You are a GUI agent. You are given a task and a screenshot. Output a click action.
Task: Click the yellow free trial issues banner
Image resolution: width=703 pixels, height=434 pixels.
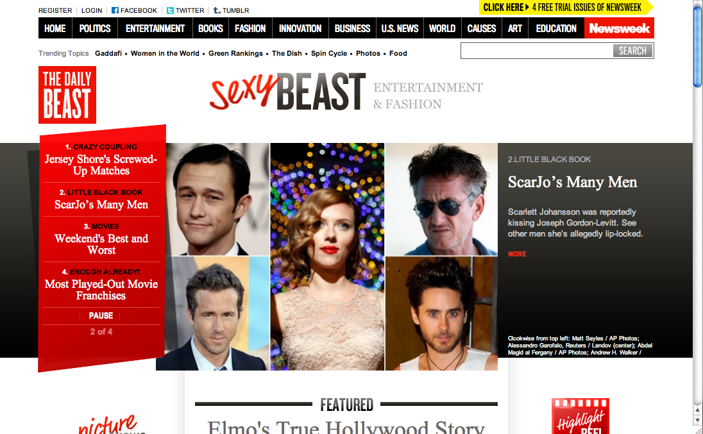click(566, 7)
